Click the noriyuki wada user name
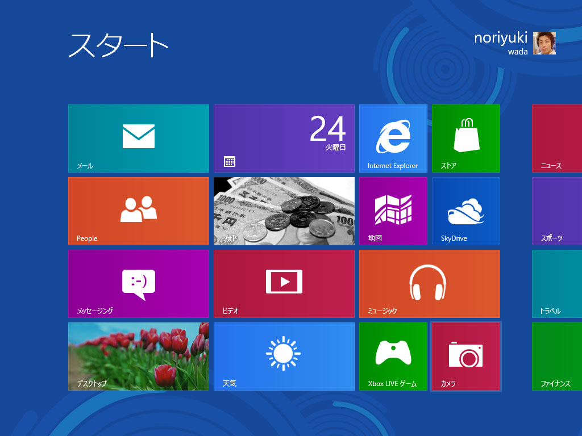582x436 pixels. [x=501, y=43]
